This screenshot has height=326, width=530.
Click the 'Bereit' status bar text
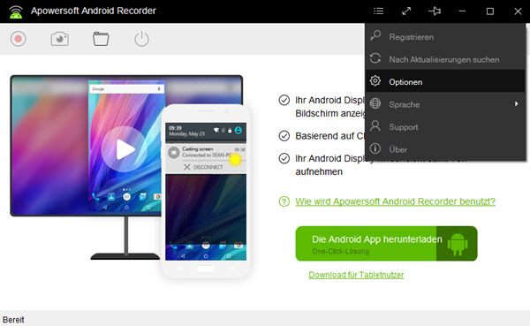coord(13,320)
